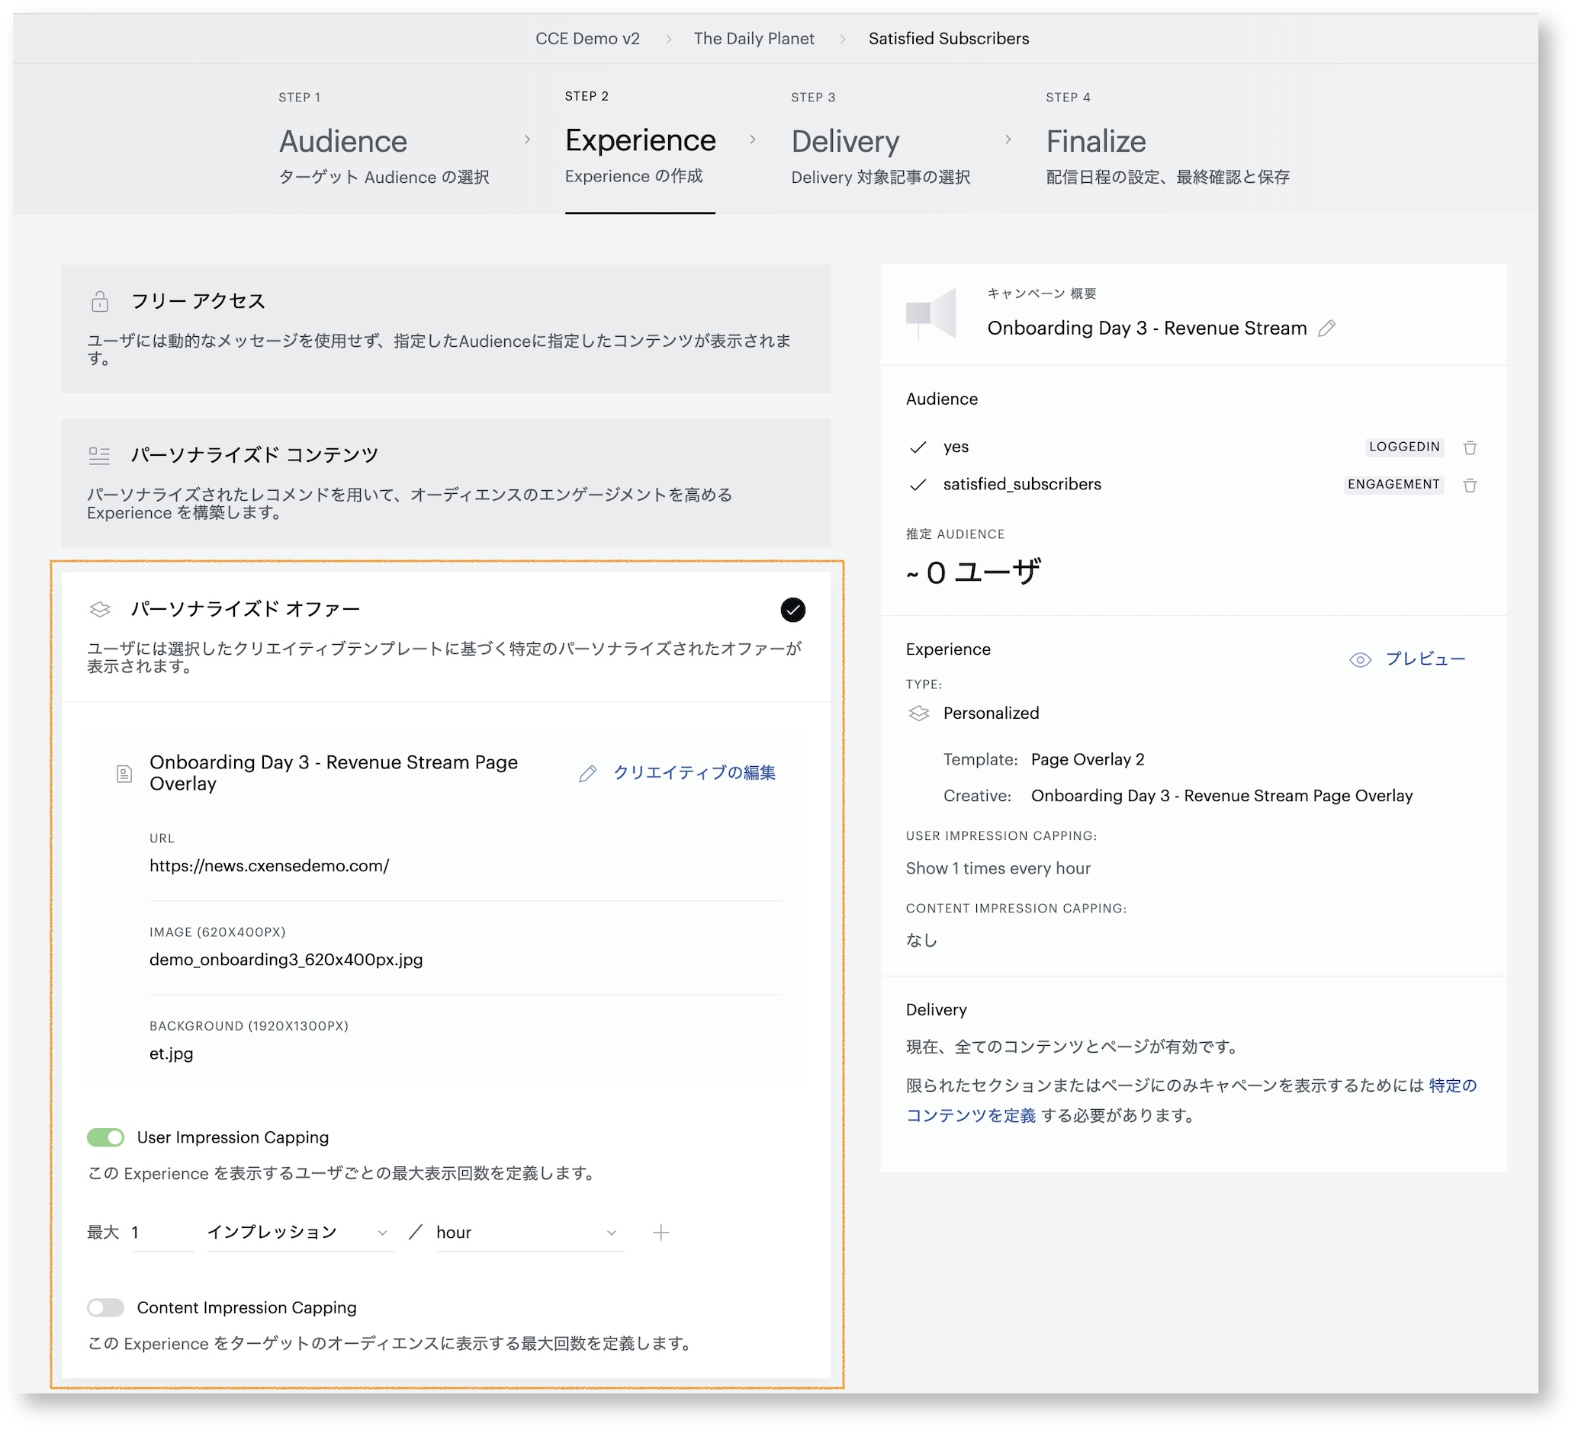The width and height of the screenshot is (1575, 1430).
Task: Click Creative value in campaign summary
Action: click(1222, 796)
